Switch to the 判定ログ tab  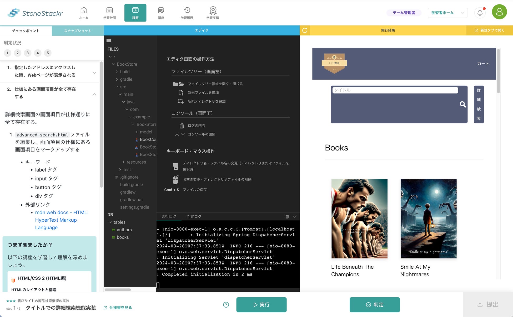[194, 216]
